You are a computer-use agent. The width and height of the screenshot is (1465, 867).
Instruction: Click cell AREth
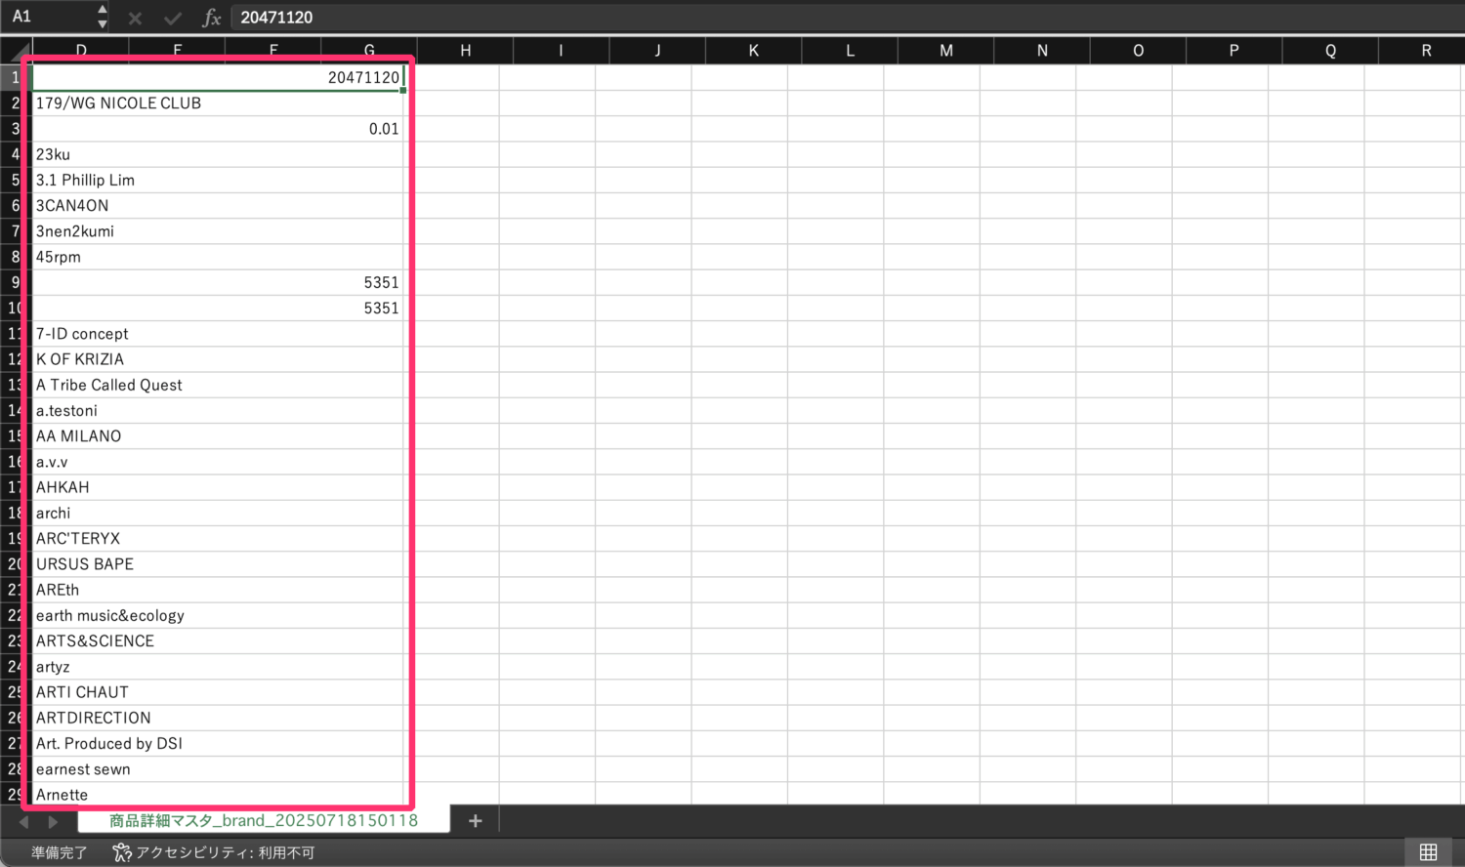[219, 590]
